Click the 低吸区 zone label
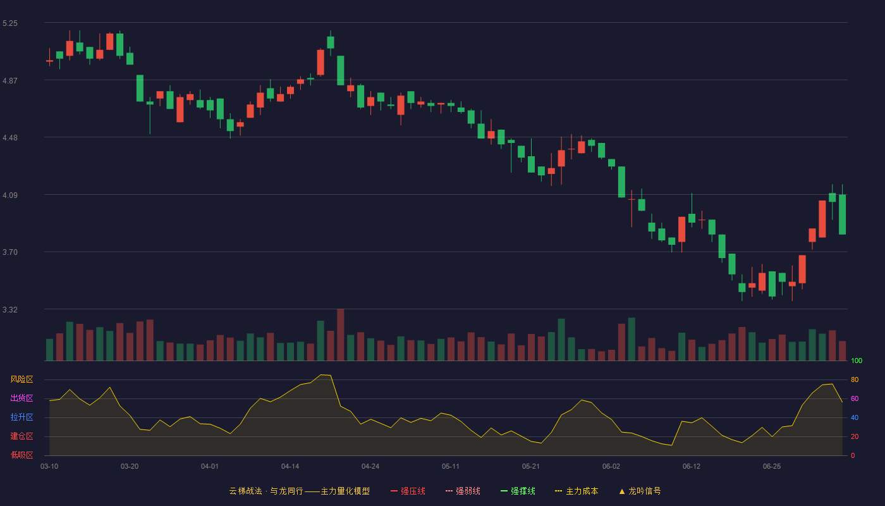This screenshot has width=885, height=506. (x=21, y=455)
